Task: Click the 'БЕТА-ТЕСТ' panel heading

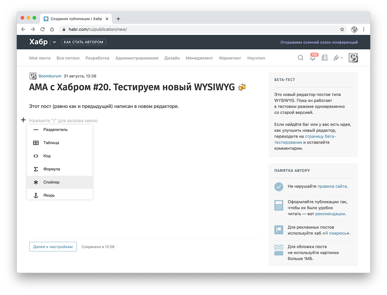Action: (x=285, y=80)
